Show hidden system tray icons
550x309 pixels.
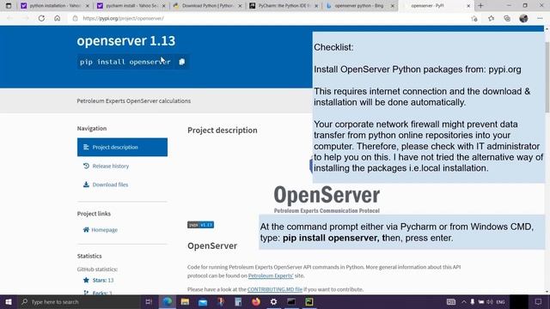[x=464, y=301]
